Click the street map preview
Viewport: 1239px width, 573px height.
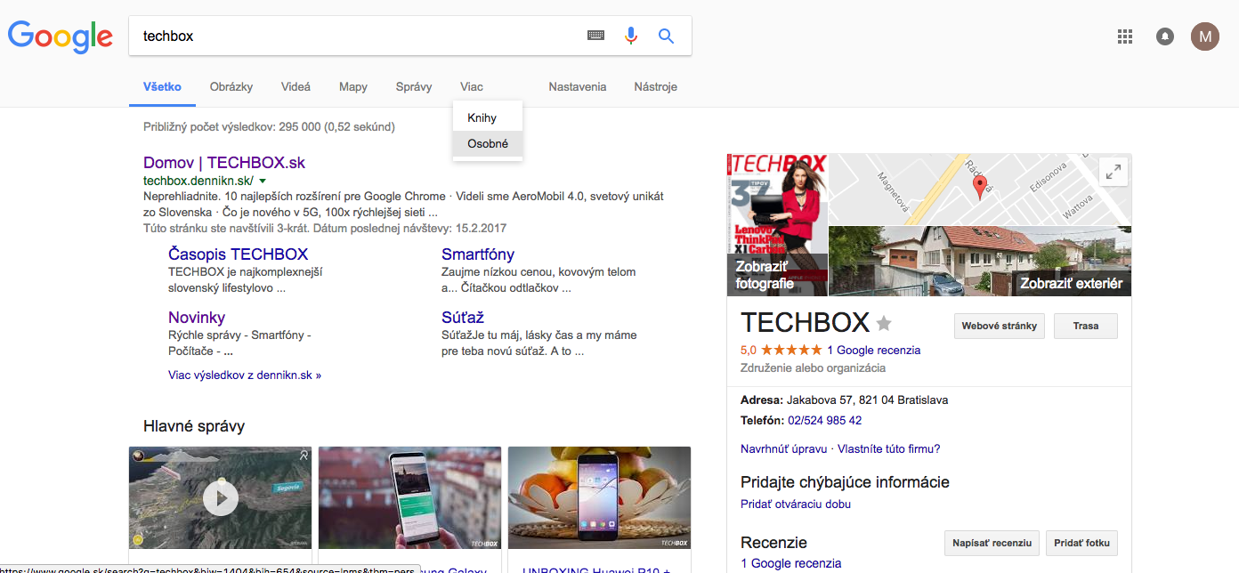[980, 190]
